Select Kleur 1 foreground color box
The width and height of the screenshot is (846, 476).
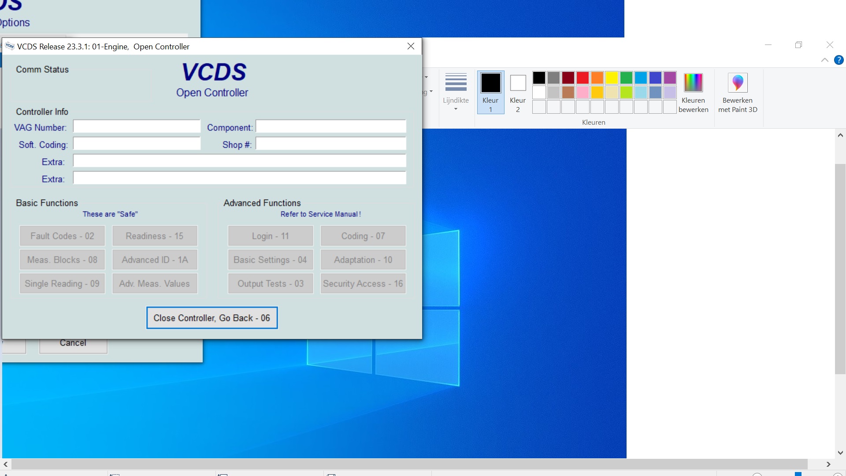(490, 93)
